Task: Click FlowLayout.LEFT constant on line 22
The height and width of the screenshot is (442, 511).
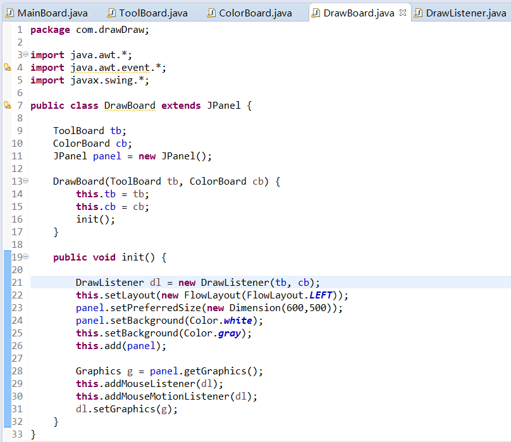Action: [x=289, y=295]
